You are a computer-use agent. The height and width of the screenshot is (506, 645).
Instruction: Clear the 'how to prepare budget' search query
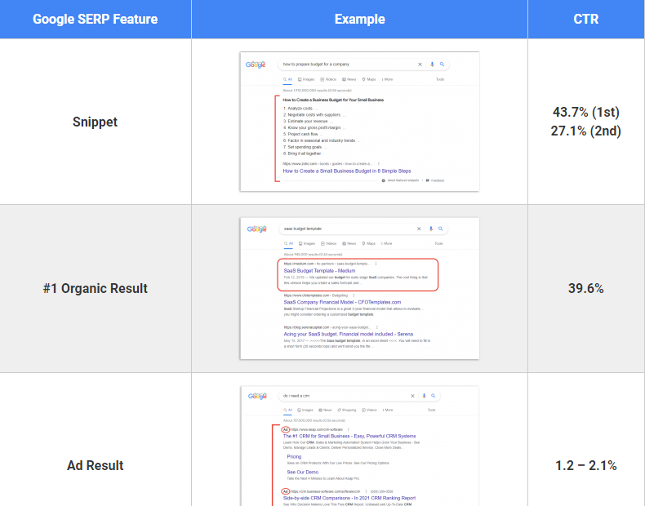pos(420,64)
